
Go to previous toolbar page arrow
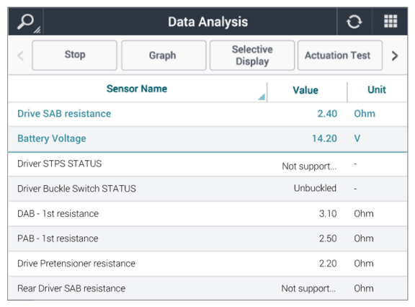(x=21, y=55)
